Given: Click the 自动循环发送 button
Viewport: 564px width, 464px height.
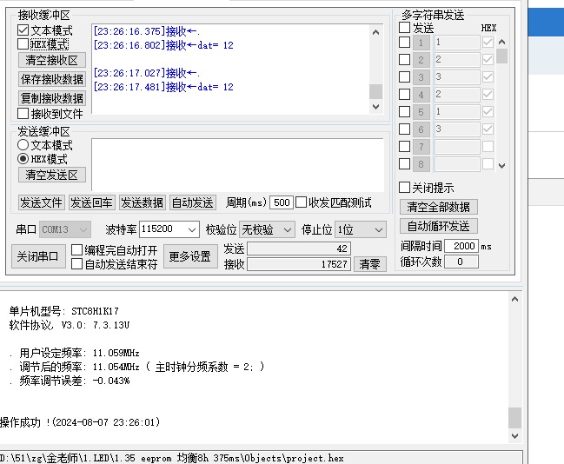Looking at the screenshot, I should pyautogui.click(x=439, y=226).
